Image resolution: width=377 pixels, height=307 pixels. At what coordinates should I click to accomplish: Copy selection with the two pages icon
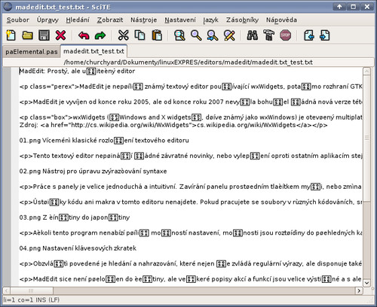coord(139,35)
